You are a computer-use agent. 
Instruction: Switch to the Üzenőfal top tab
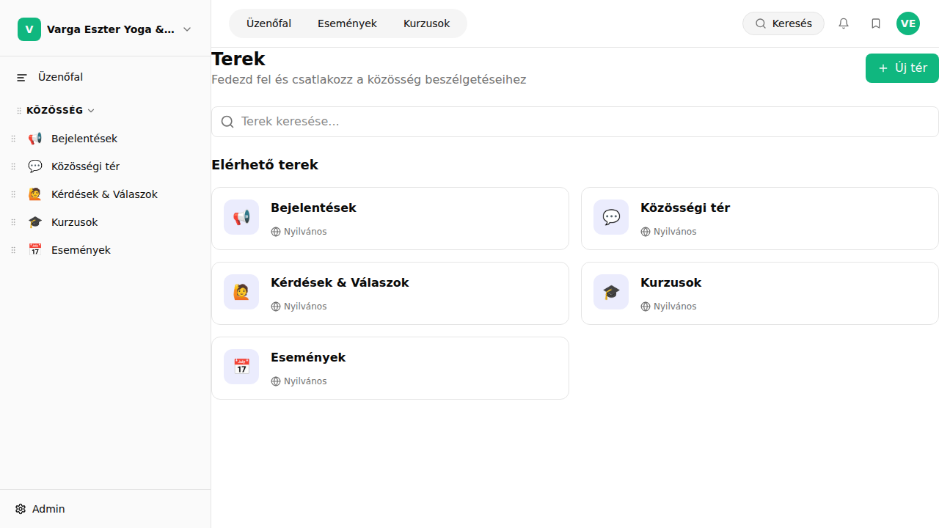point(268,23)
